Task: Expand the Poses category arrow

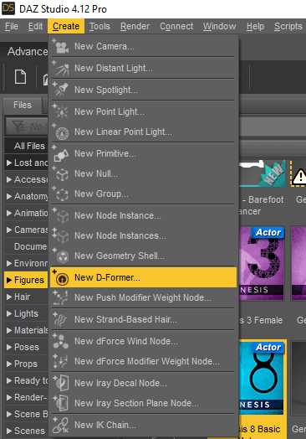Action: 9,347
